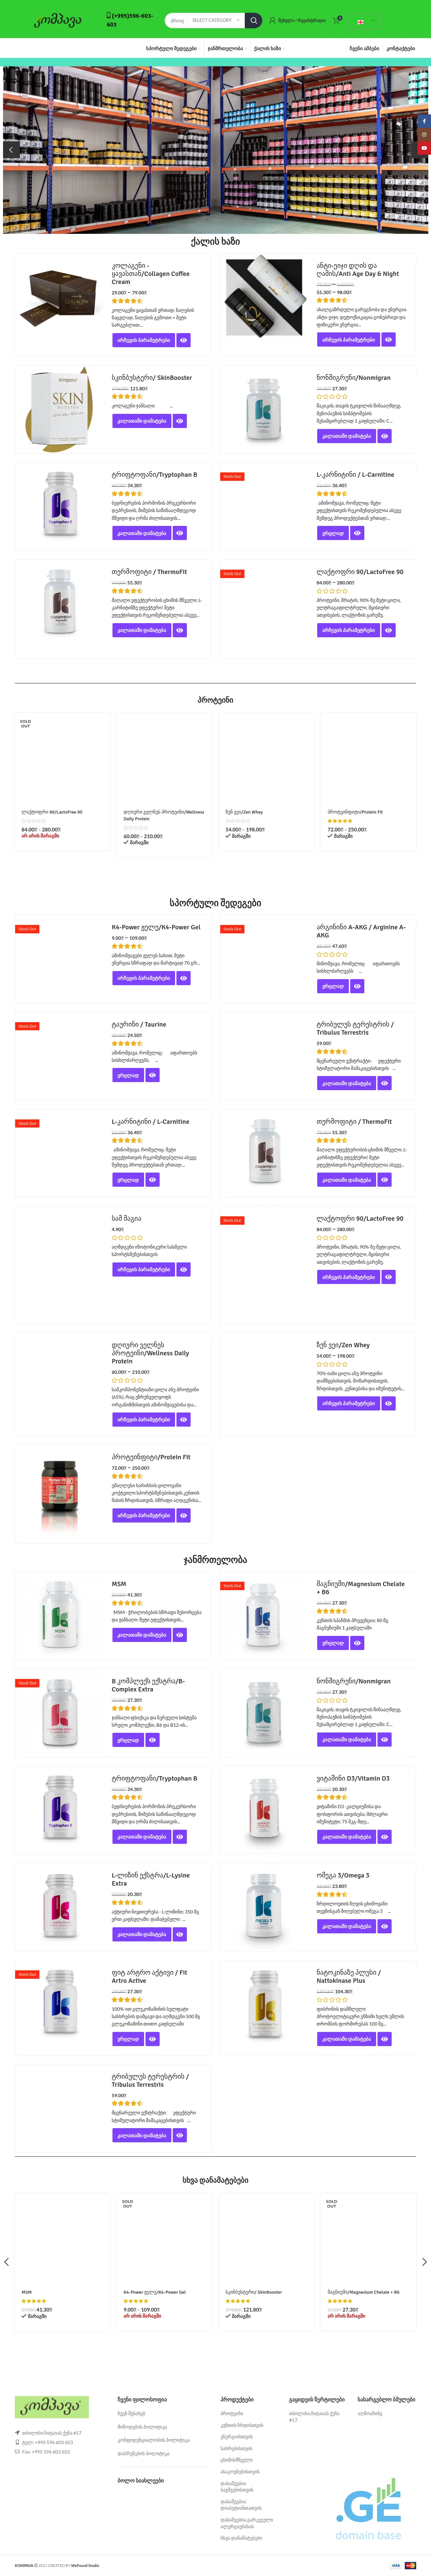
Task: Click the product search input field
Action: [178, 20]
